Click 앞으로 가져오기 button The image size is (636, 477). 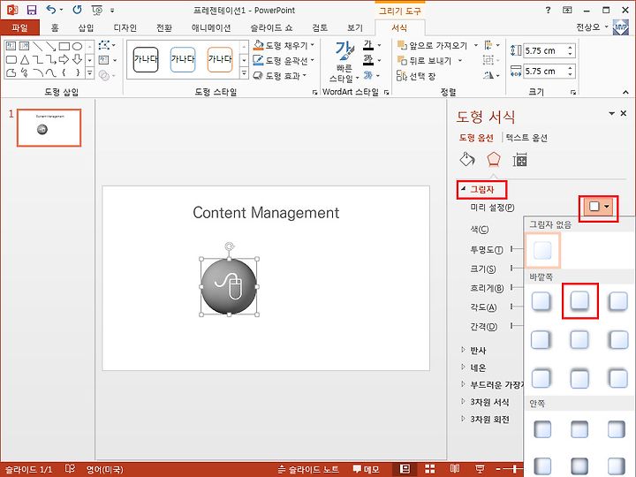(432, 45)
